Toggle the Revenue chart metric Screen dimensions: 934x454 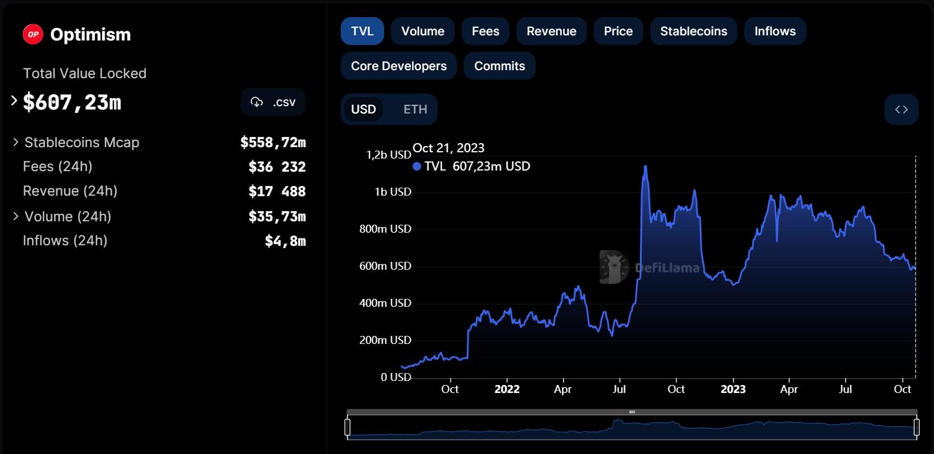click(x=552, y=31)
